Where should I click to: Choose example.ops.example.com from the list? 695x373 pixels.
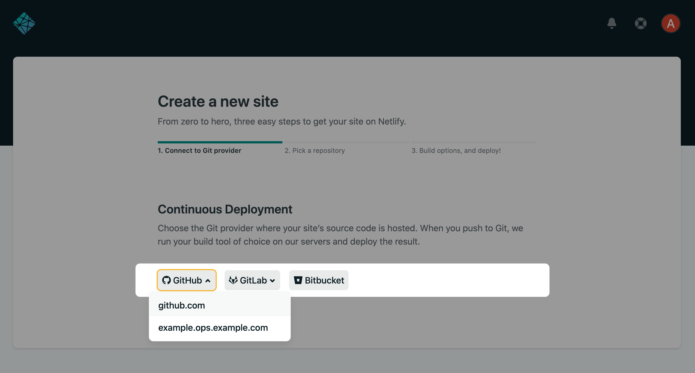coord(213,328)
